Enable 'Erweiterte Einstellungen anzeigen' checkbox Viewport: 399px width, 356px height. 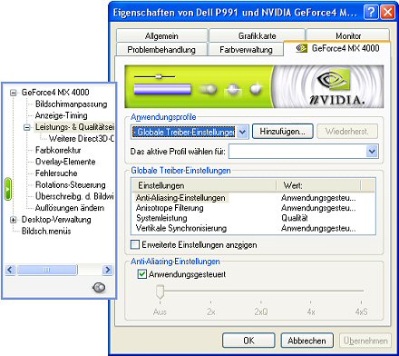(x=135, y=244)
